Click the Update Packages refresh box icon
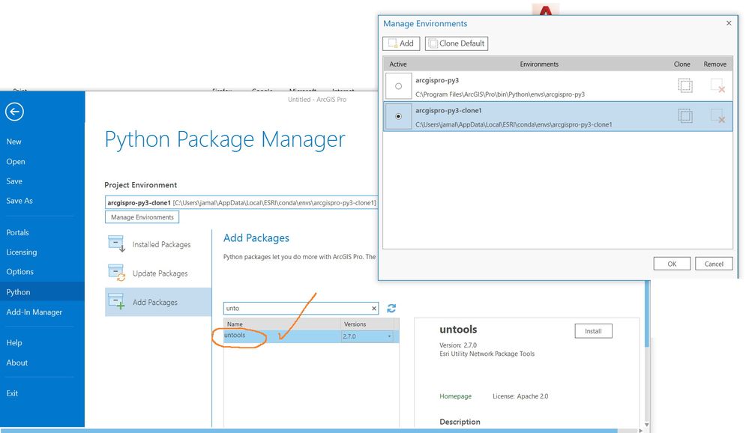This screenshot has height=433, width=749. [116, 273]
